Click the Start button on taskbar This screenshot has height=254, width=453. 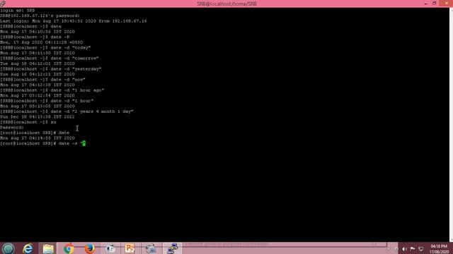(x=8, y=248)
